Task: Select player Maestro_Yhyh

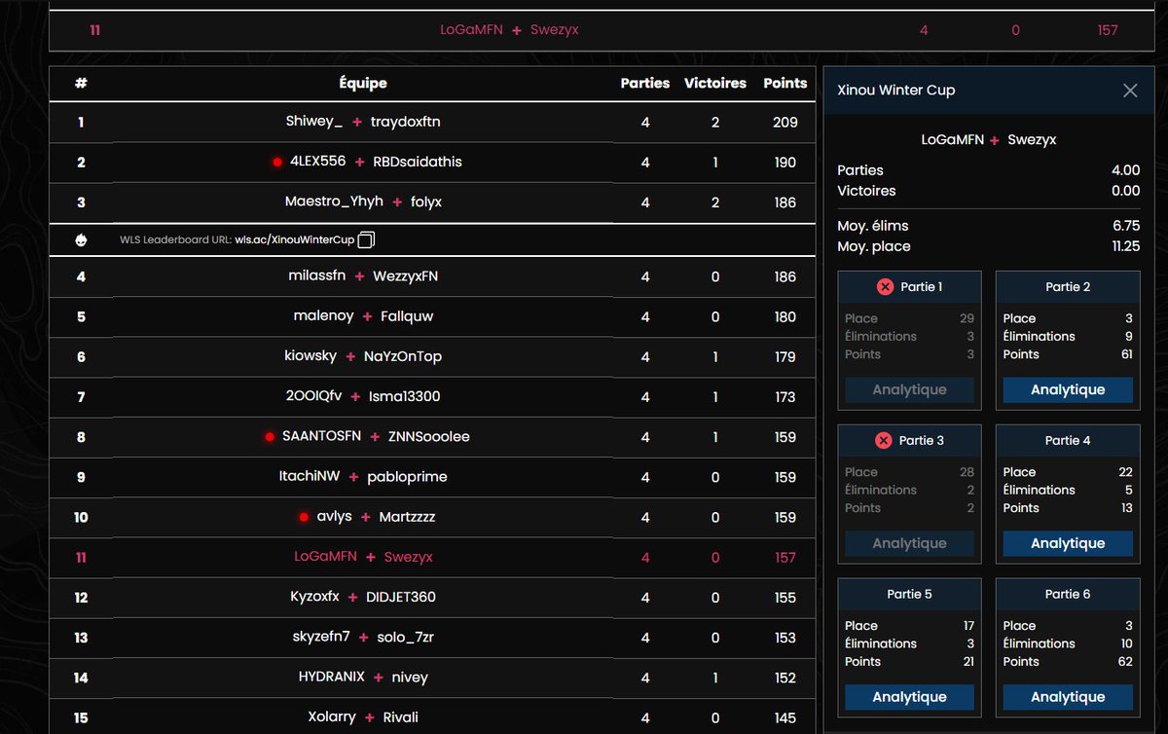Action: pos(333,202)
